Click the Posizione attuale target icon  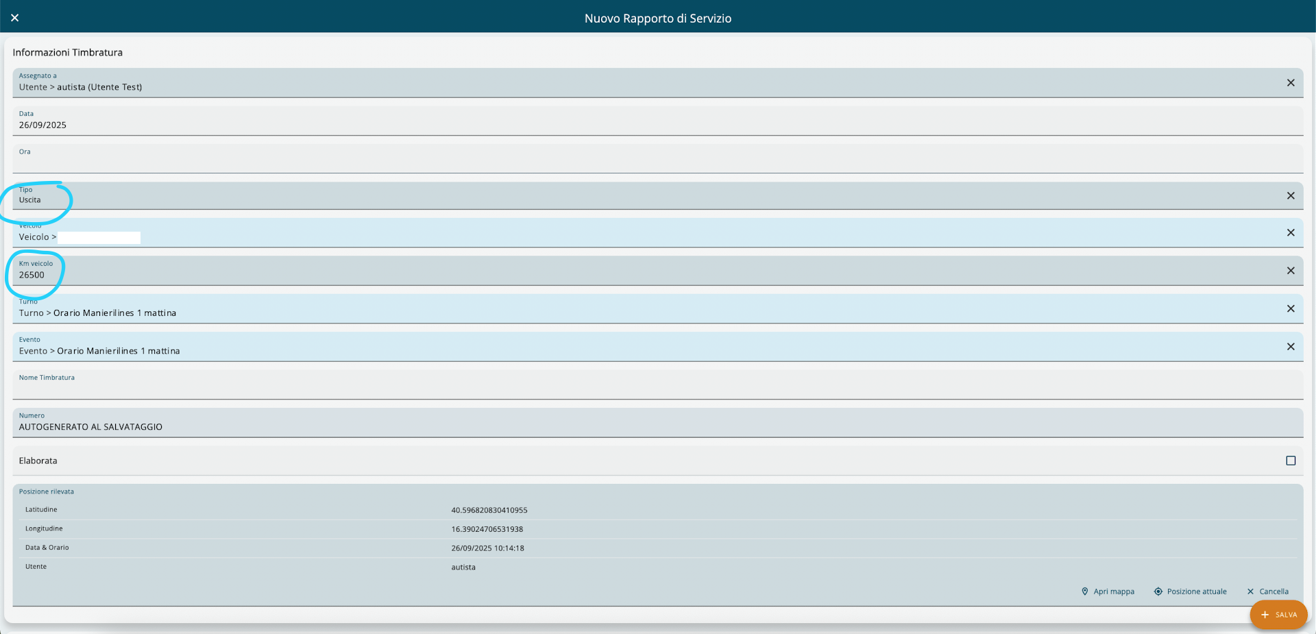pos(1158,592)
